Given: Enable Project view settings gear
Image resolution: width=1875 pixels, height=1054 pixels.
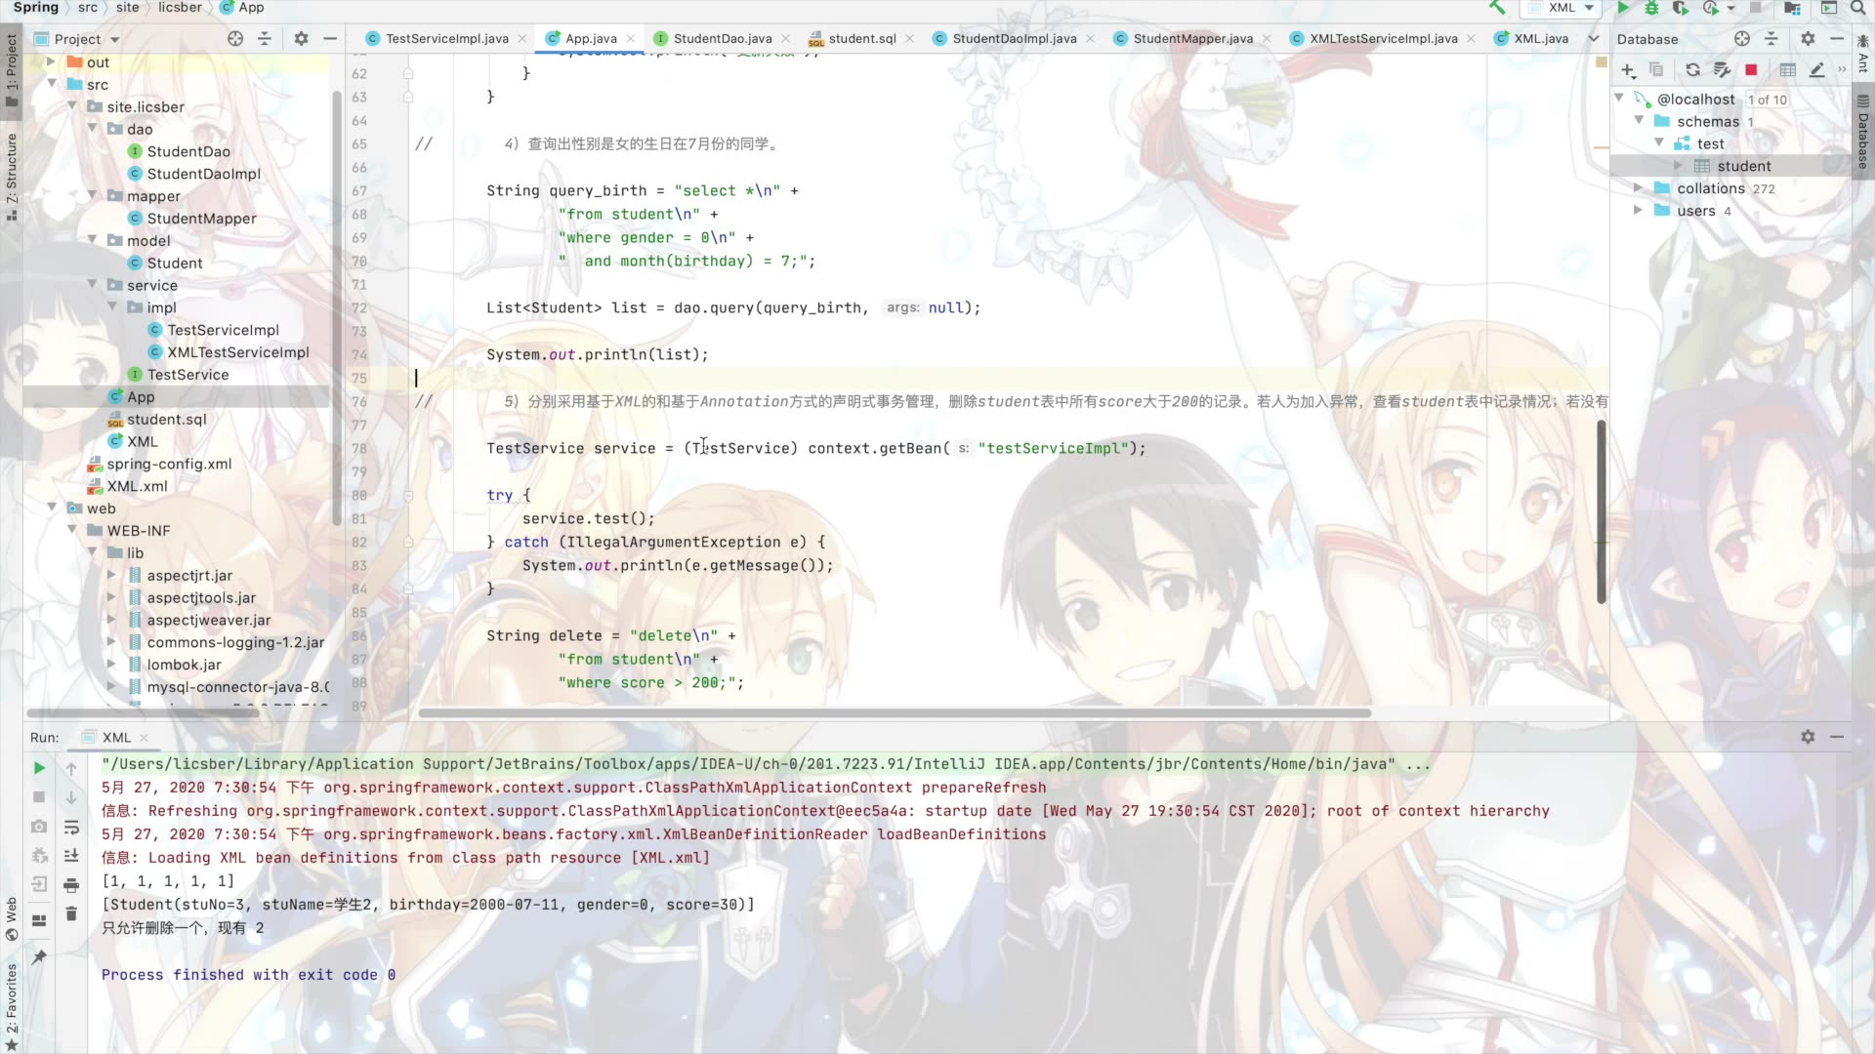Looking at the screenshot, I should (300, 39).
